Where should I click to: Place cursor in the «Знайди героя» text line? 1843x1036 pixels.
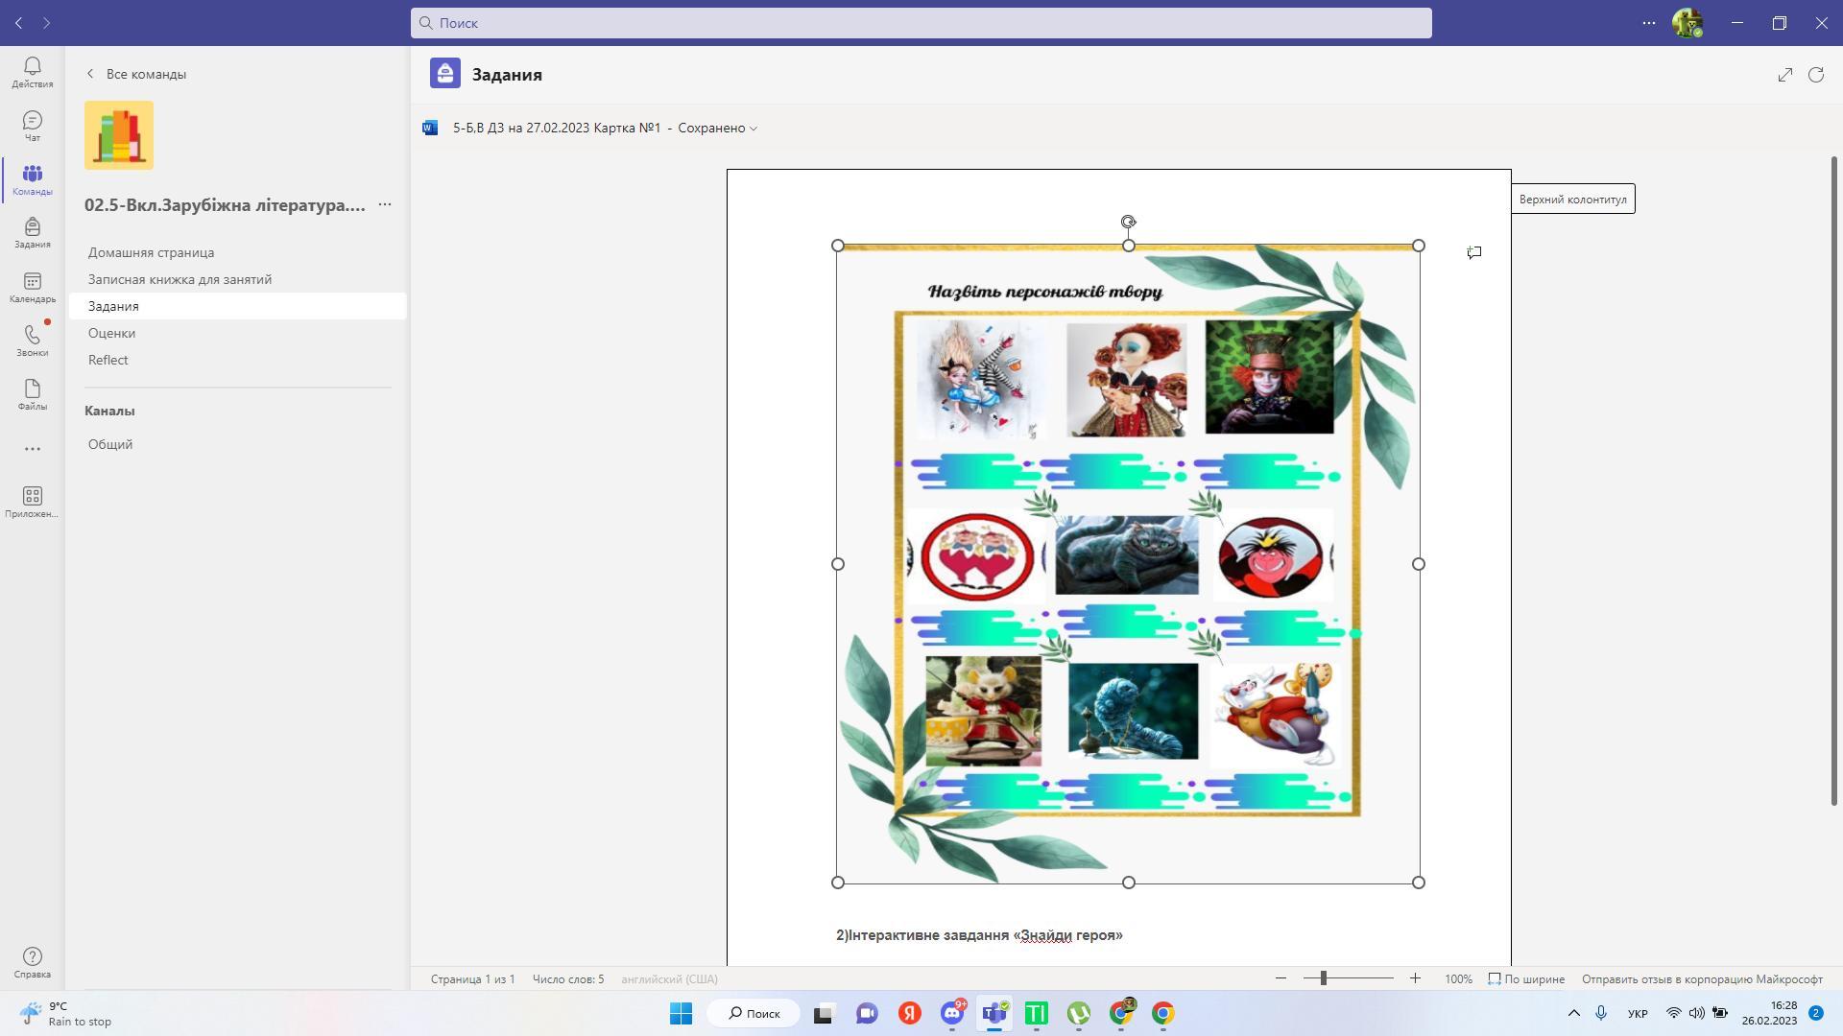pyautogui.click(x=979, y=935)
